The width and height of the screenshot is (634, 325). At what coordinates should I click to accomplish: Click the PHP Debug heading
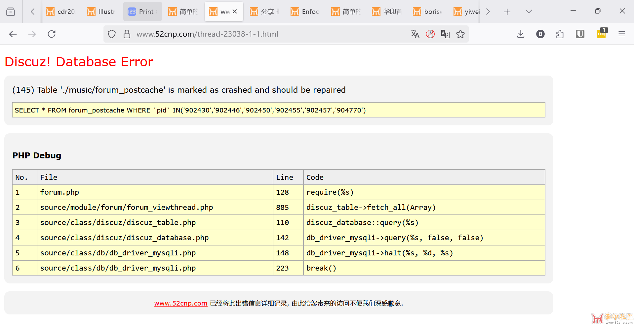37,155
